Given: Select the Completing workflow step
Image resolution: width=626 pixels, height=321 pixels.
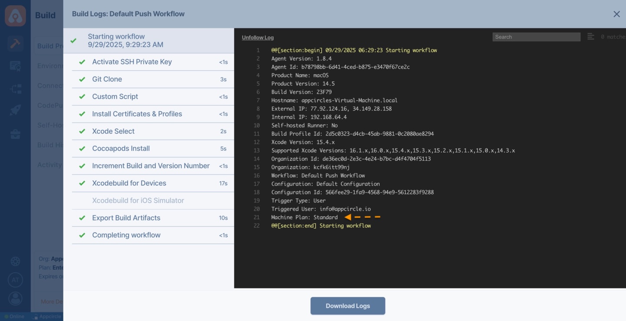Looking at the screenshot, I should [x=126, y=235].
